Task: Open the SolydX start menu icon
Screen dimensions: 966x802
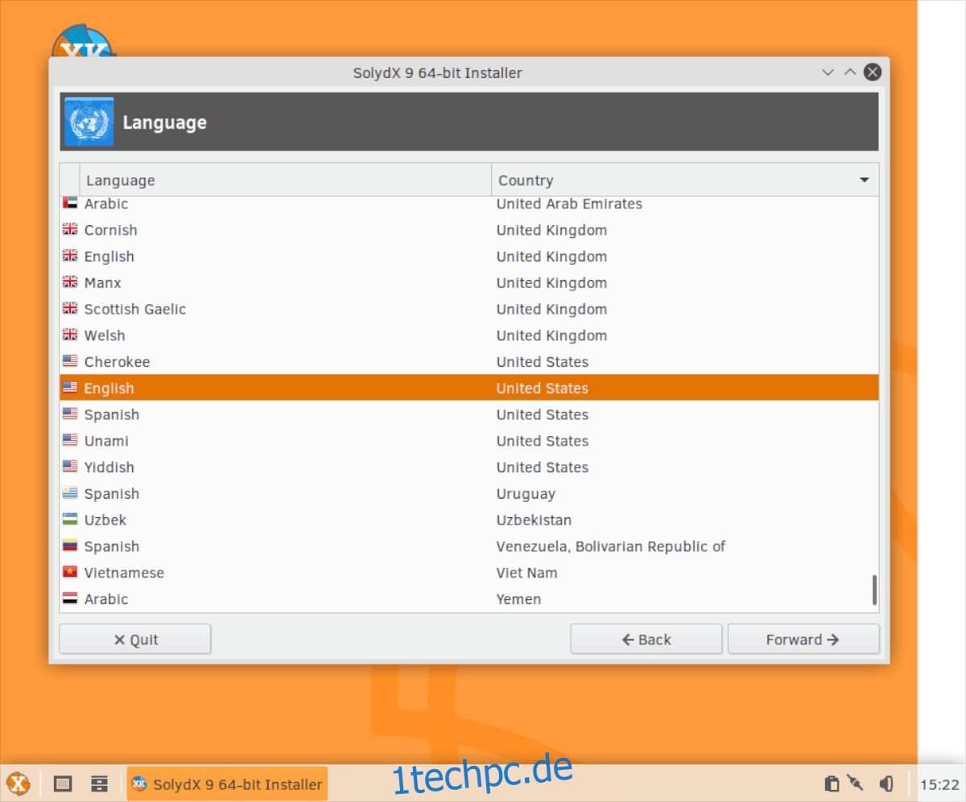Action: click(x=18, y=783)
